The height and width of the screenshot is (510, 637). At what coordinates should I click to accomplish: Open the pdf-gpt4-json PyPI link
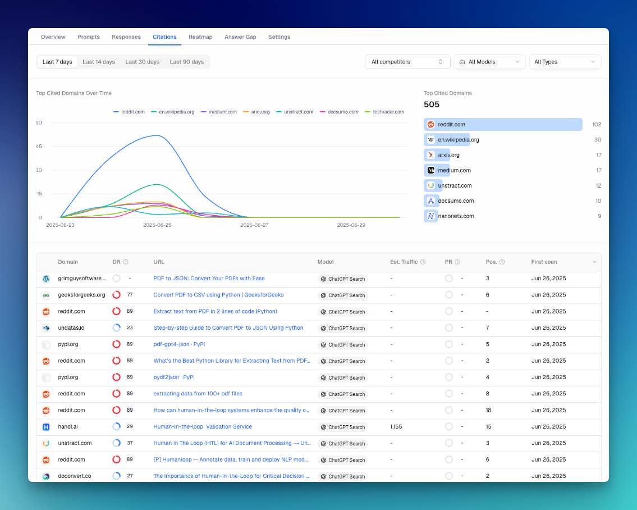179,344
